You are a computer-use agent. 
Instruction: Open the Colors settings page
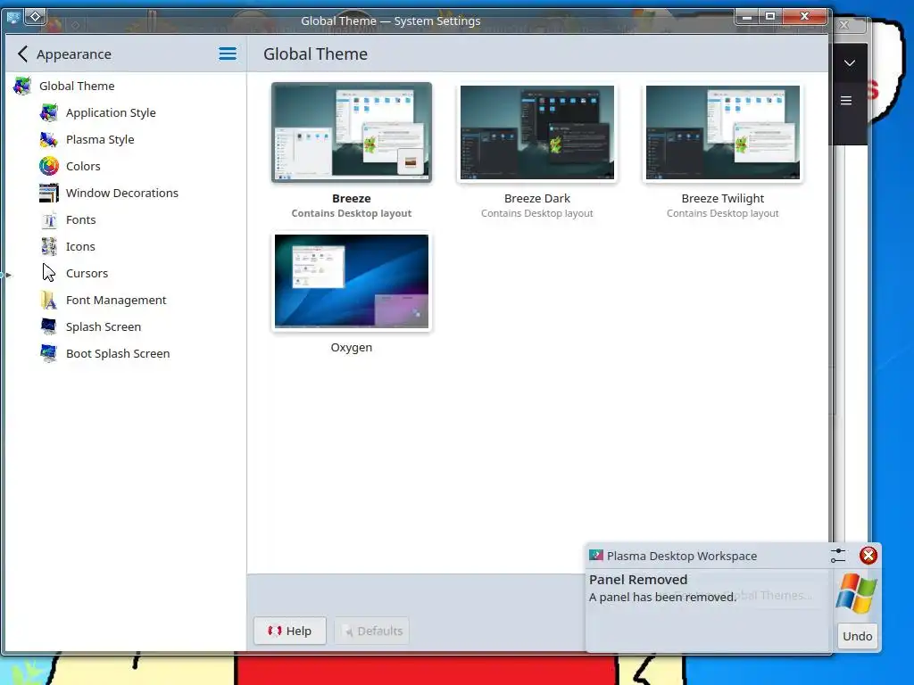83,166
